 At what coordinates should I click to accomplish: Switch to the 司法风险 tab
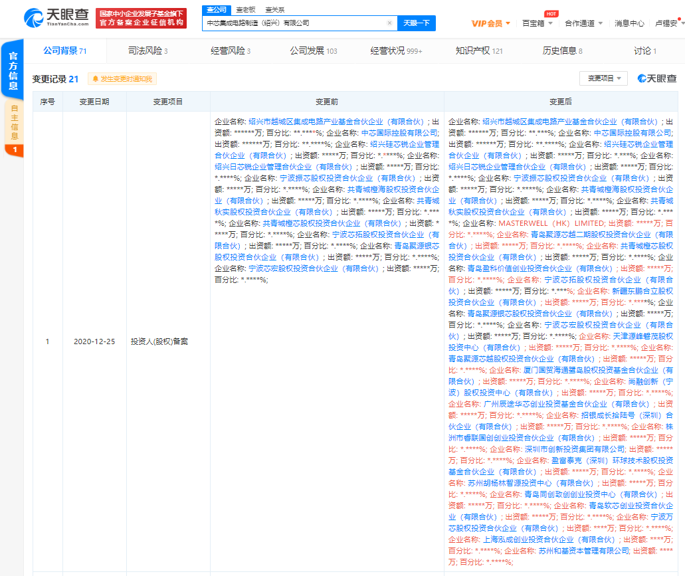tap(147, 50)
